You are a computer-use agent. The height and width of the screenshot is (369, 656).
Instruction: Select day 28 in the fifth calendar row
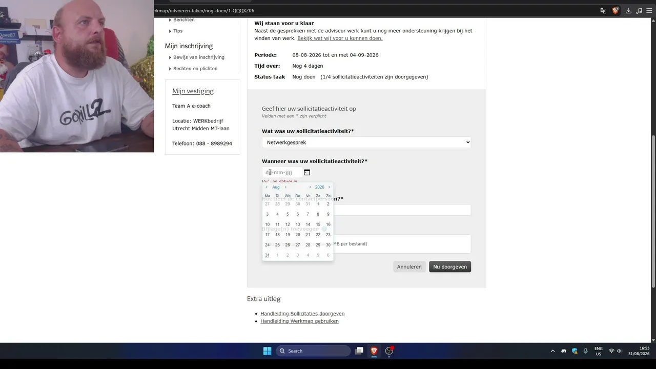tap(308, 245)
